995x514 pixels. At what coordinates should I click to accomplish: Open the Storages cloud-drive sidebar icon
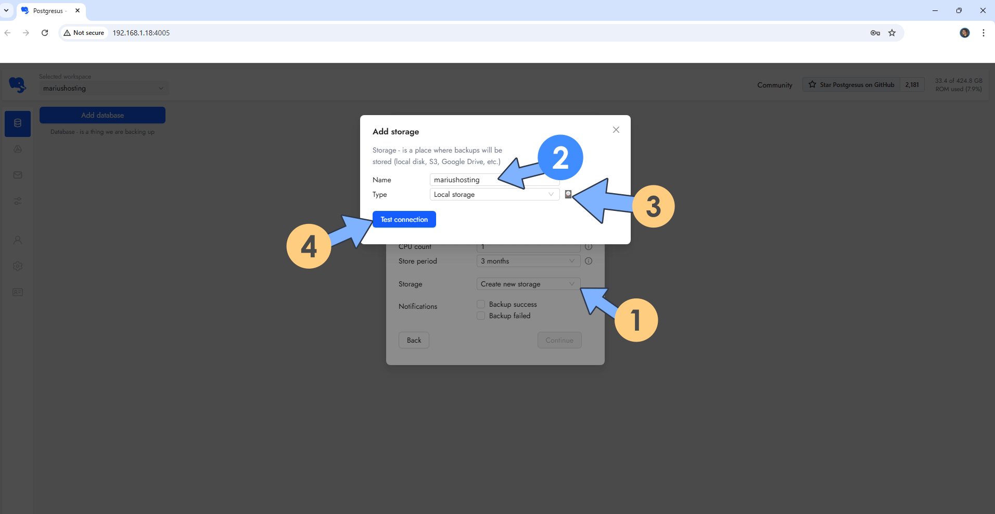click(x=18, y=149)
